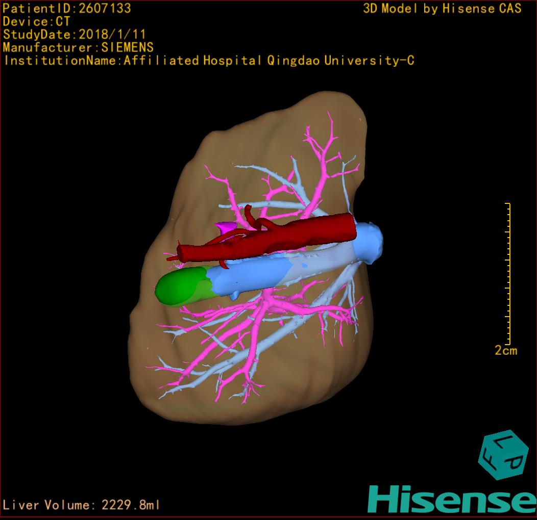Click the 'Manufacturer:SIEMENS' text
Screen dimensions: 537x520
pos(78,47)
